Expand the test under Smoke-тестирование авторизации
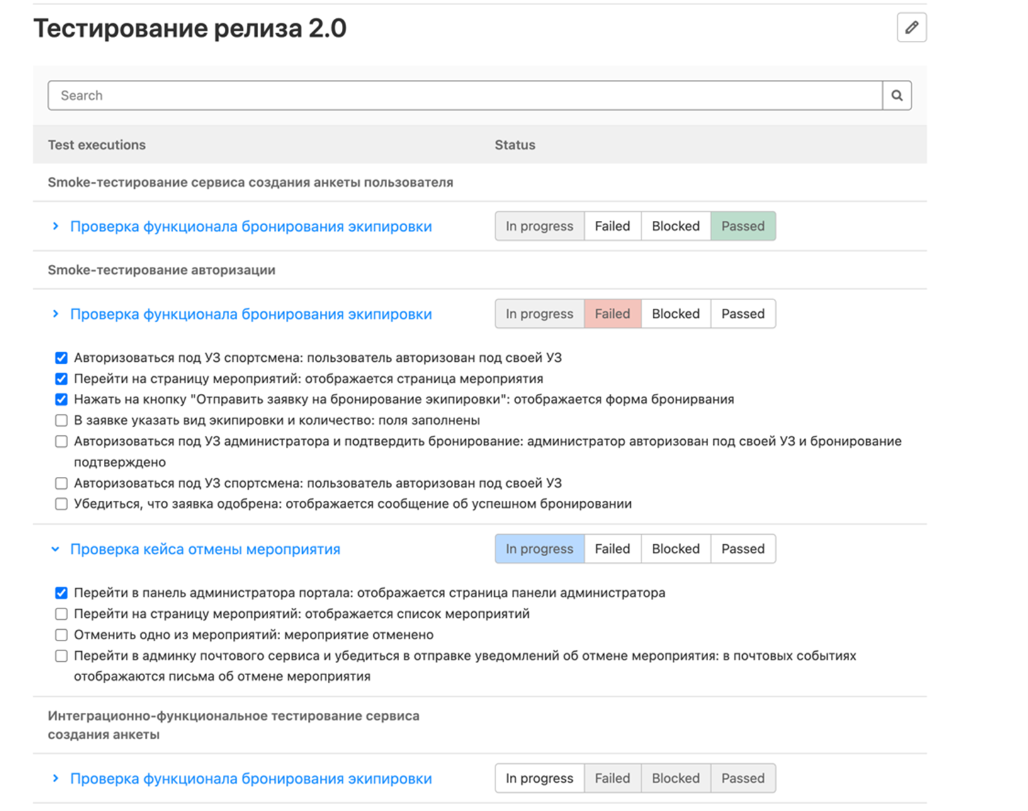The image size is (1028, 811). click(x=55, y=314)
